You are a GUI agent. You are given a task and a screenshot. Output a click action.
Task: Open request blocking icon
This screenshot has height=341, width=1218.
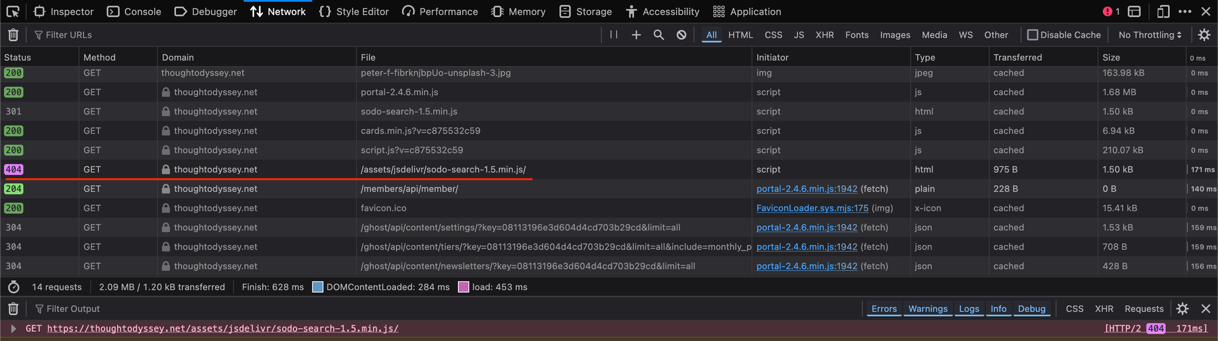(x=681, y=35)
